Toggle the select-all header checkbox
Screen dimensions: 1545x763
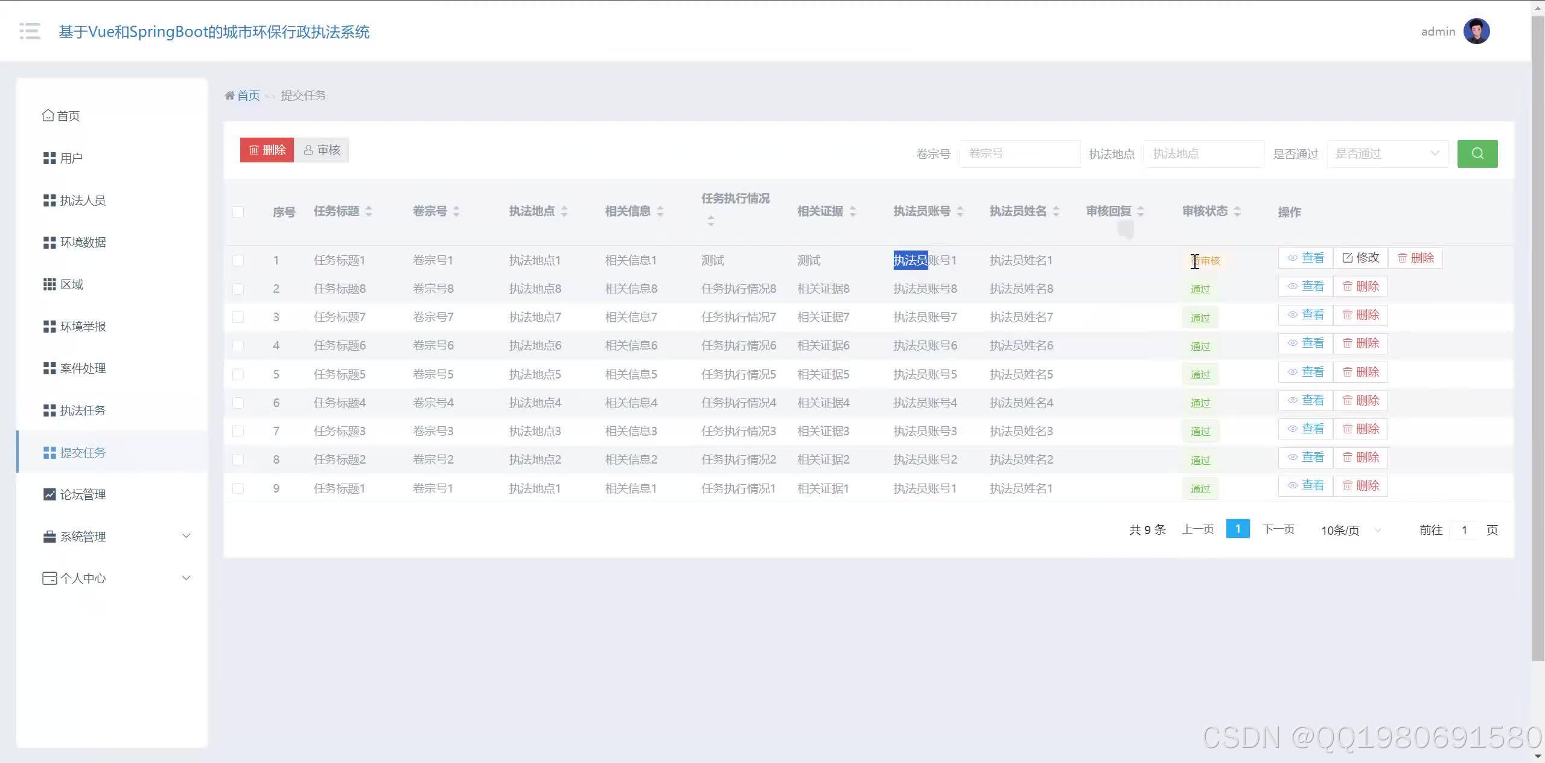point(238,212)
